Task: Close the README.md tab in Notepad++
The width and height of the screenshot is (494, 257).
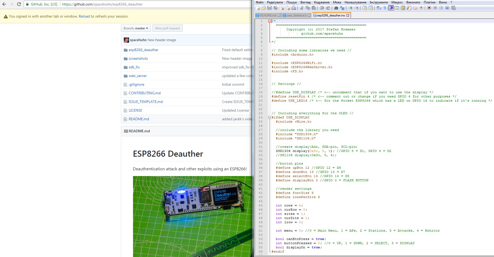Action: (x=279, y=15)
